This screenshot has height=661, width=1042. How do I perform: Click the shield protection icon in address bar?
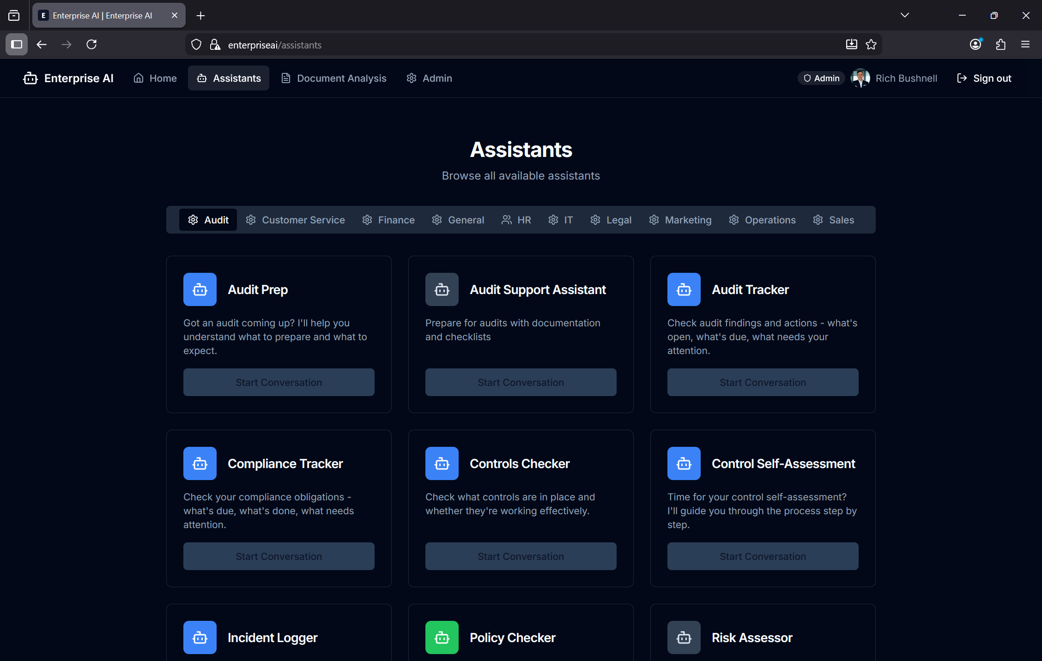tap(196, 44)
